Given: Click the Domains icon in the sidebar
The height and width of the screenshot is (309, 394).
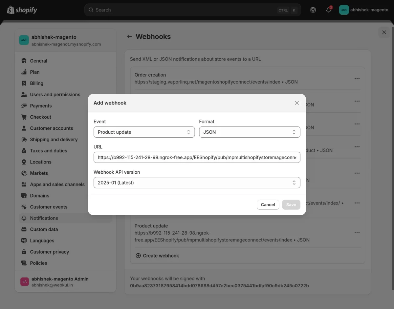Looking at the screenshot, I should tap(24, 196).
